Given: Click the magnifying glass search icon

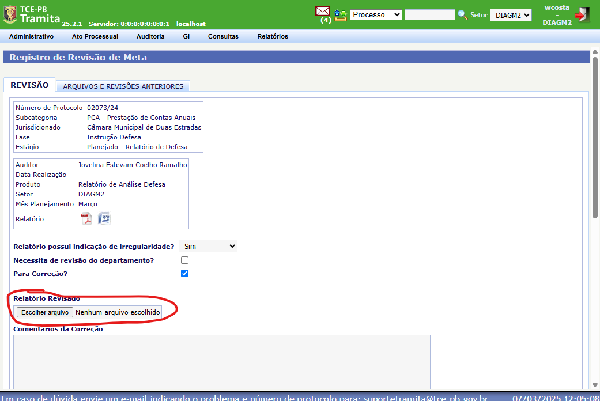Looking at the screenshot, I should [462, 15].
